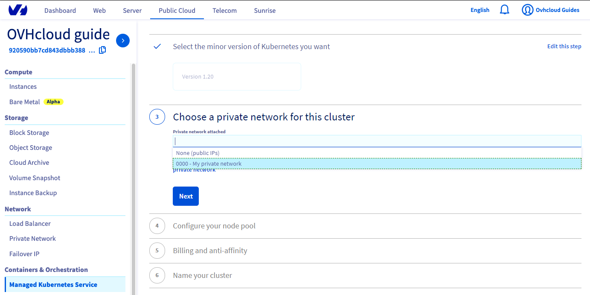Click the Edit this step link
590x295 pixels.
click(564, 46)
